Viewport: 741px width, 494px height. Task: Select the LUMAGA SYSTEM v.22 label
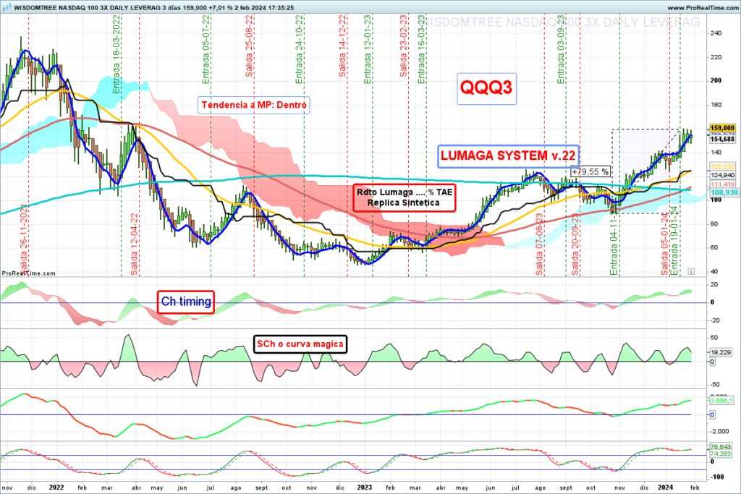[508, 156]
